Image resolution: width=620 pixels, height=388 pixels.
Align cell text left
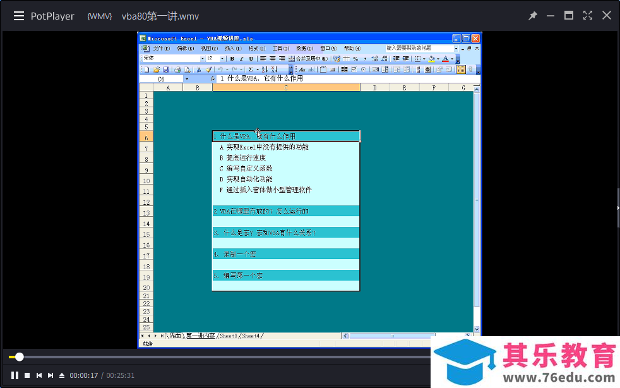coord(263,58)
